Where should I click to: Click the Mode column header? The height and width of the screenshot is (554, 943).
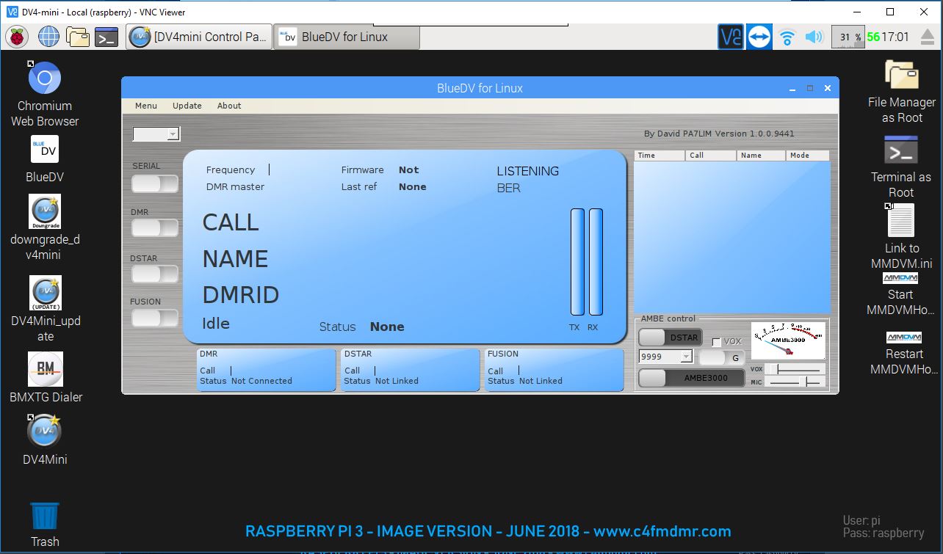pos(808,156)
